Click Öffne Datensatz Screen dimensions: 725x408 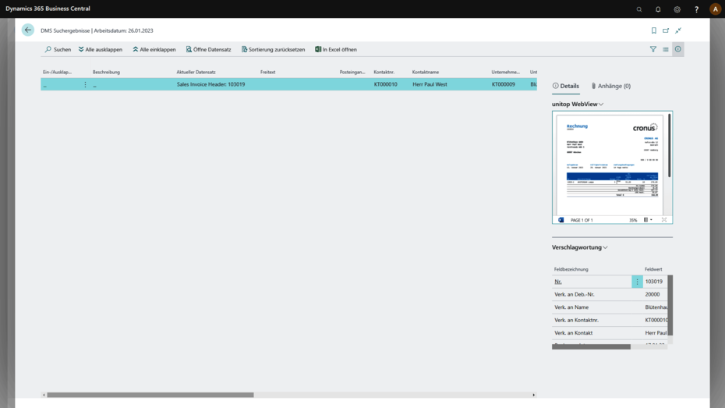click(208, 49)
